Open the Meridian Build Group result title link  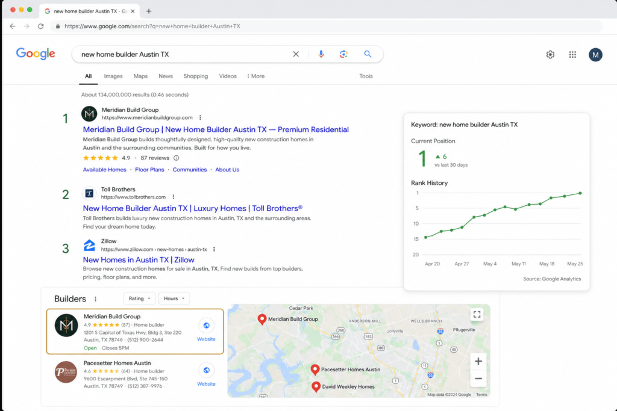[216, 129]
